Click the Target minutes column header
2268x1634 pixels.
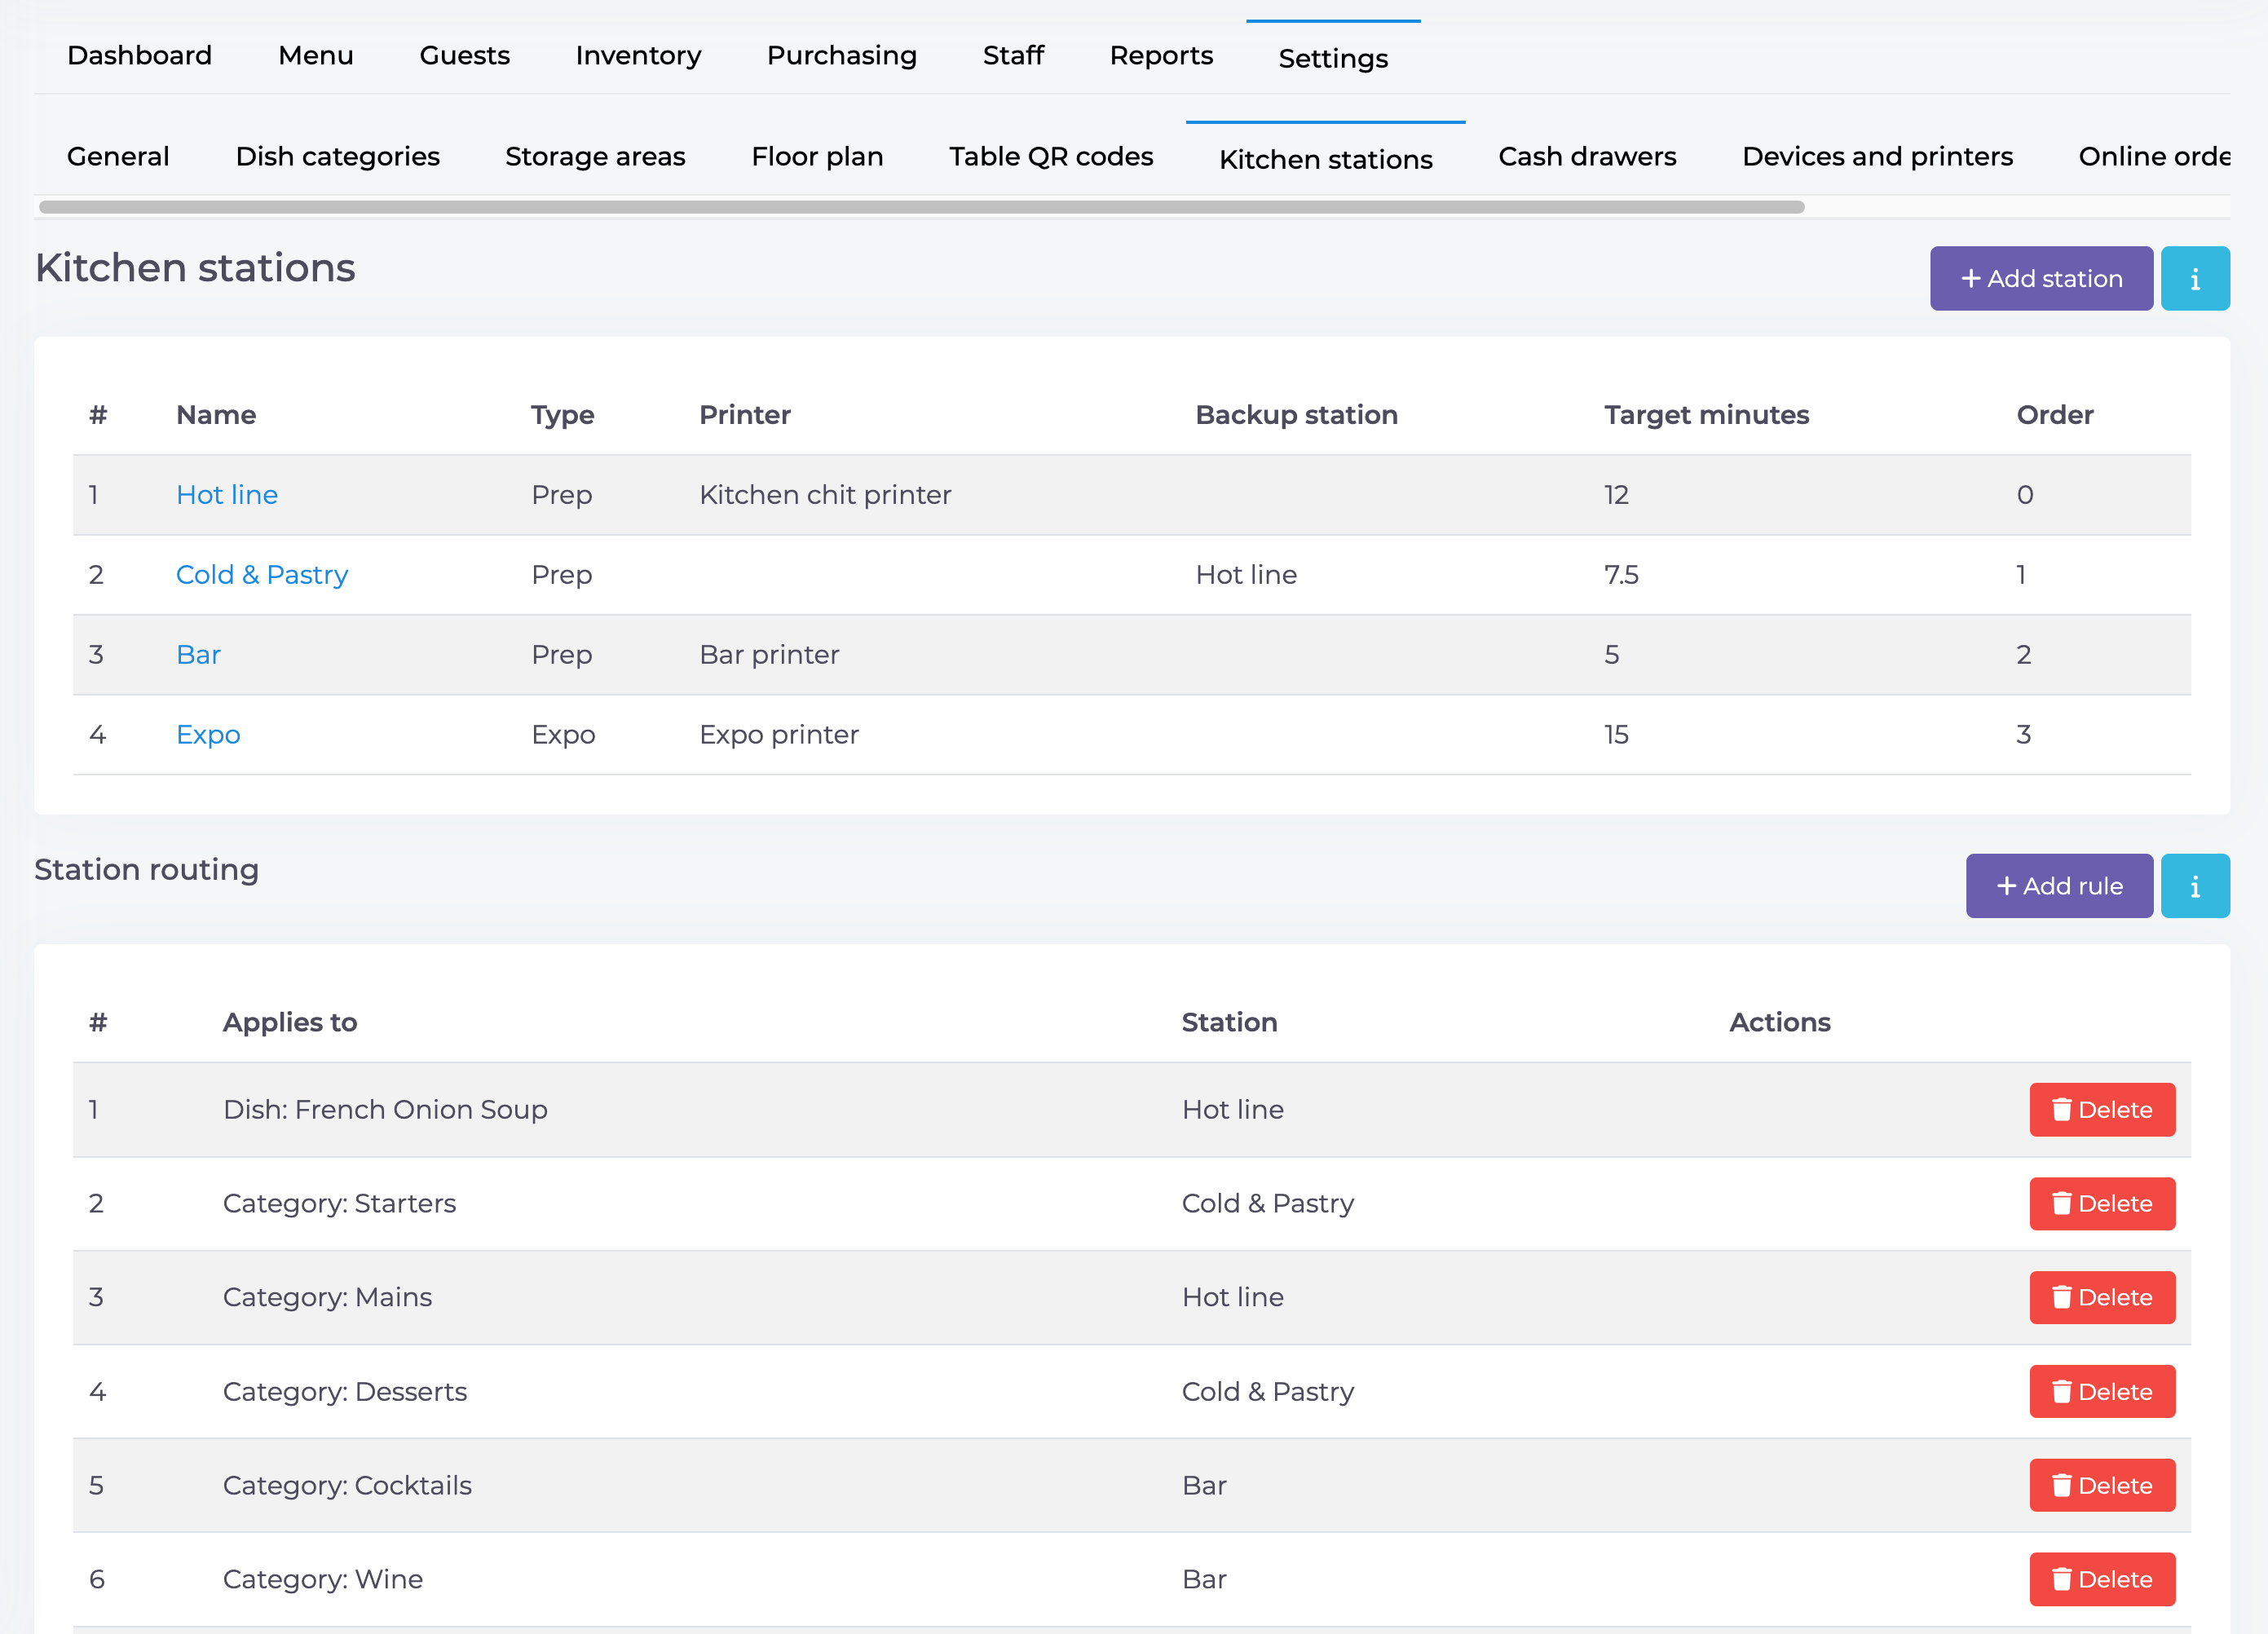click(1706, 415)
